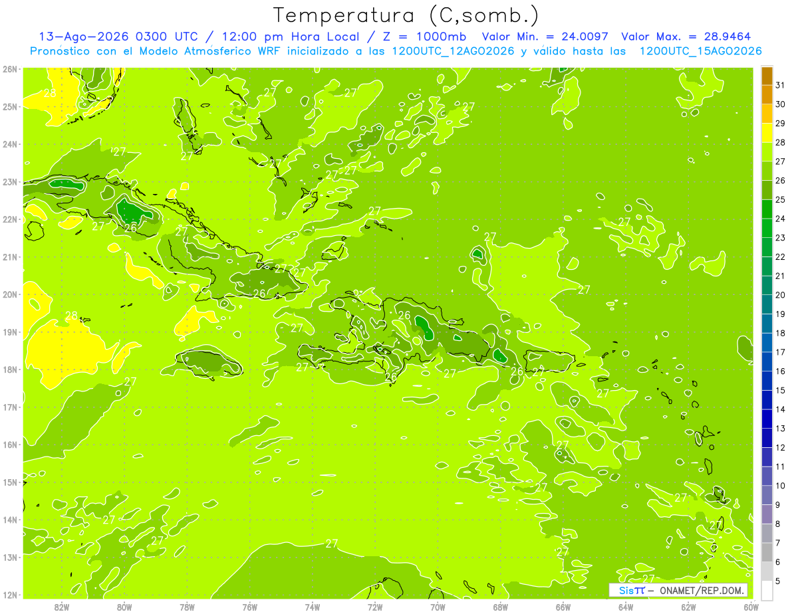Click the '20N' latitude axis label
This screenshot has height=616, width=798.
point(11,294)
